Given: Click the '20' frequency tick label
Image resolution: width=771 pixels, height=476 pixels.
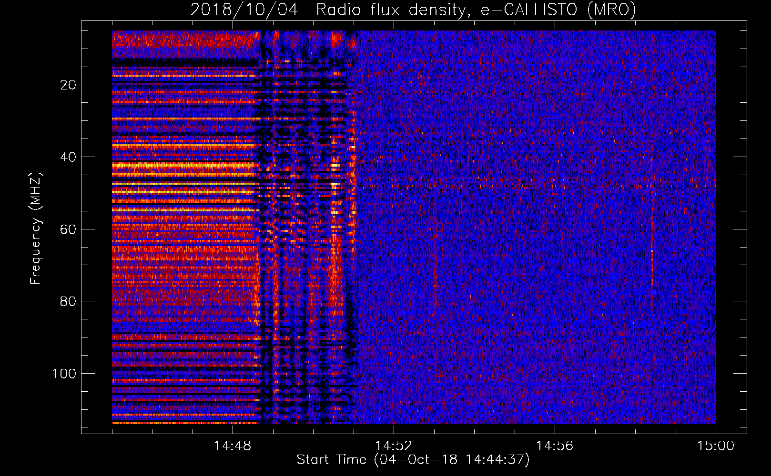Looking at the screenshot, I should click(68, 85).
